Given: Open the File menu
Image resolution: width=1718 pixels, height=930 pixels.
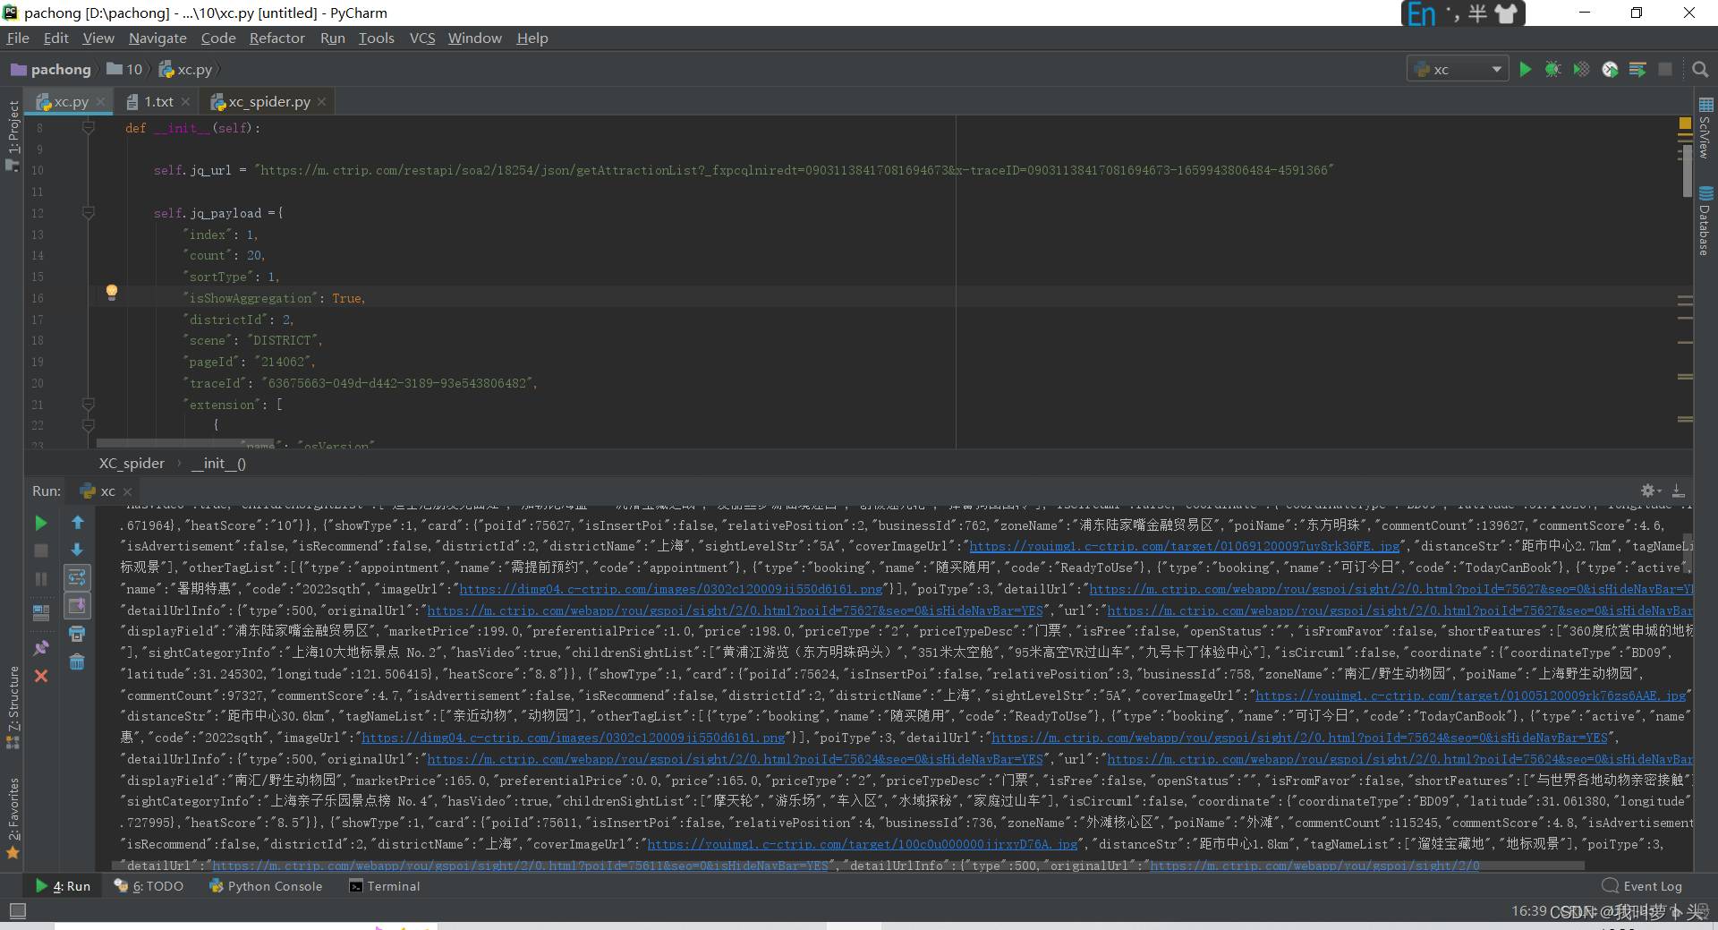Looking at the screenshot, I should [18, 38].
